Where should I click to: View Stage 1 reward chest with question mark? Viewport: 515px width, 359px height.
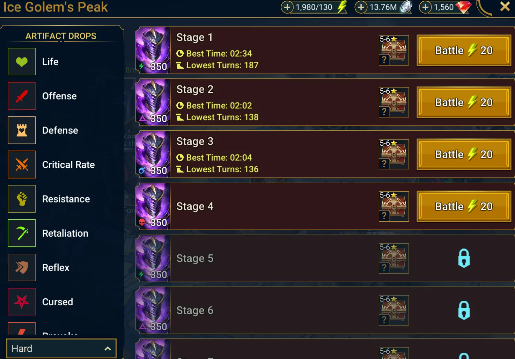[x=394, y=50]
